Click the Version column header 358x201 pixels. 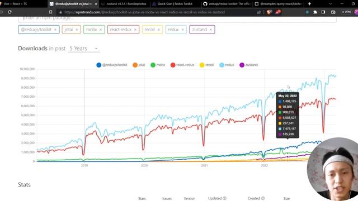point(190,199)
